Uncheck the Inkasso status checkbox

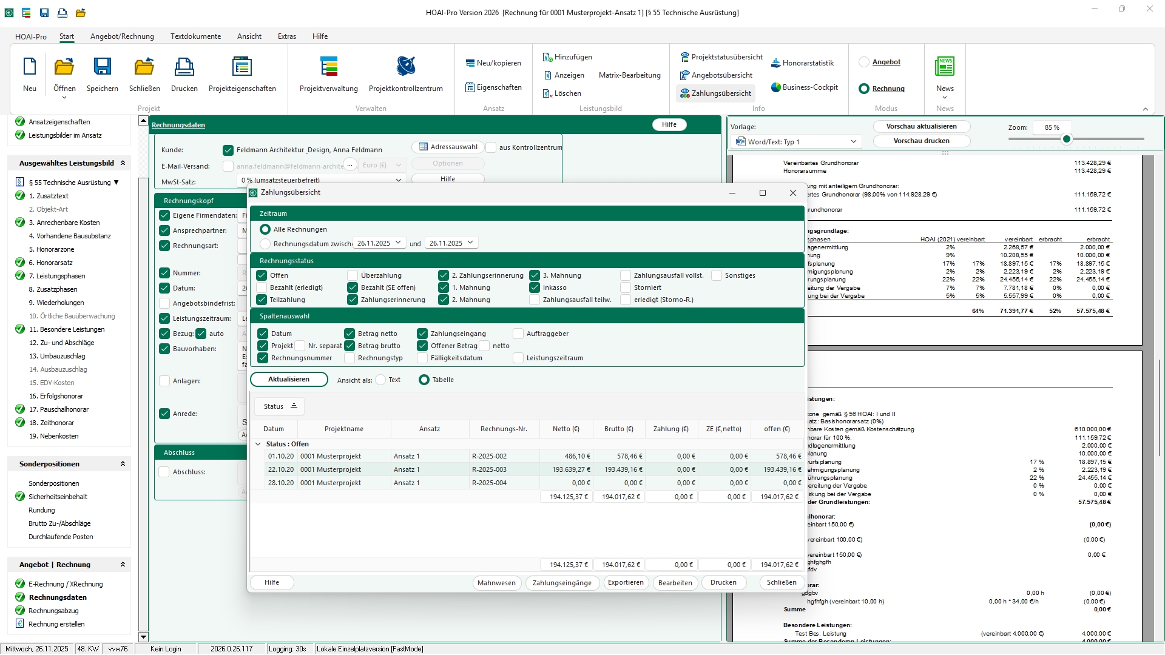tap(535, 287)
